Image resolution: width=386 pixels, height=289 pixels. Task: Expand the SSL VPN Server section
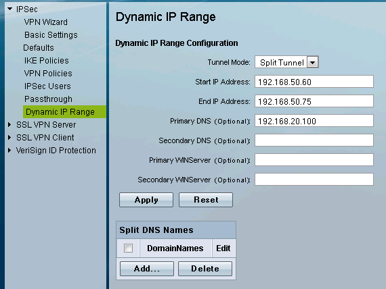point(9,125)
